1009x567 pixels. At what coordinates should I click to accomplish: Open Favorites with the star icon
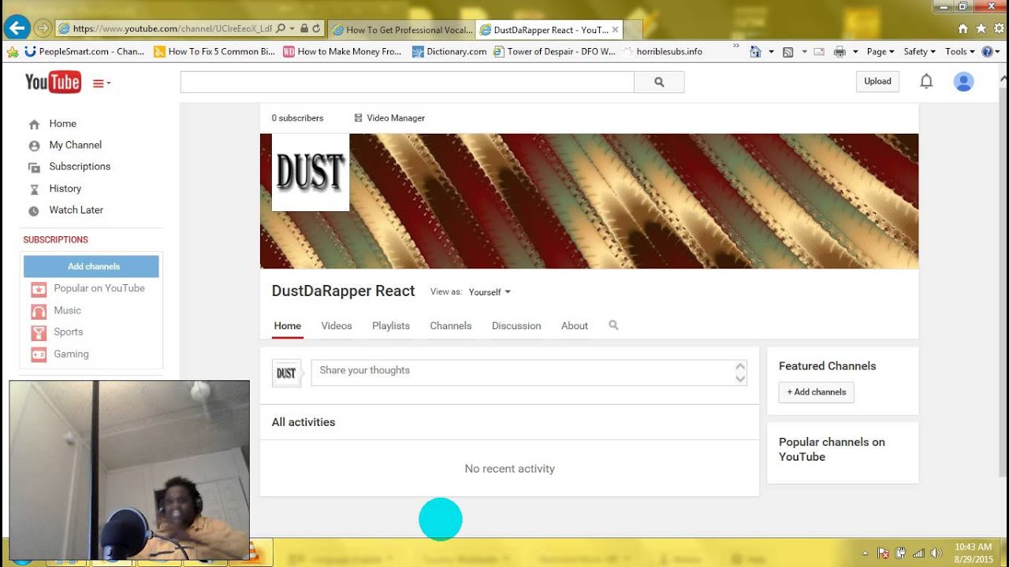pyautogui.click(x=981, y=28)
